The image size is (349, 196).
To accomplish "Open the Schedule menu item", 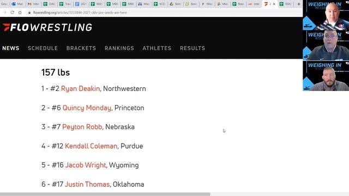I will pos(43,48).
